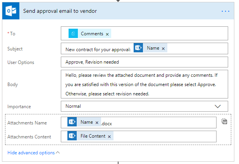The height and width of the screenshot is (164, 239).
Task: Click the To recipients input field
Action: point(167,34)
